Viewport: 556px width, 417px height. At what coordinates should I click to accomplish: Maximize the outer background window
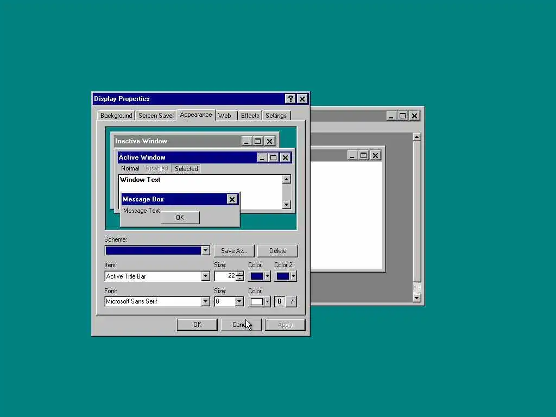coord(402,116)
